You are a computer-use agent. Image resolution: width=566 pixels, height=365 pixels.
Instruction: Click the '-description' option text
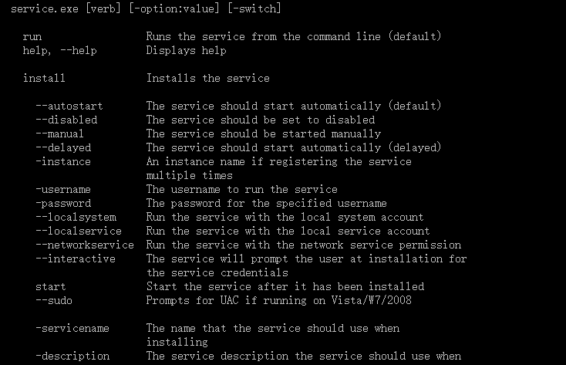pos(72,357)
